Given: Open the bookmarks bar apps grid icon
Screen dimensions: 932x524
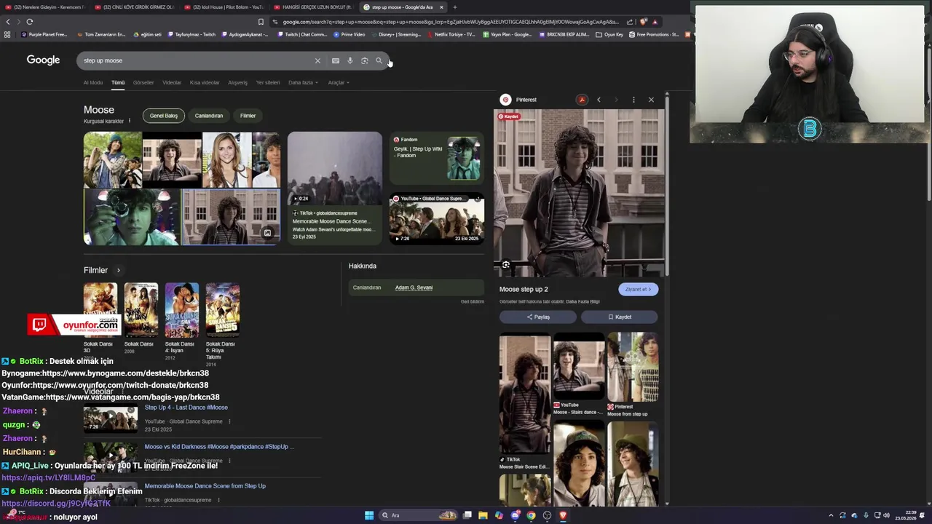Looking at the screenshot, I should click(x=7, y=34).
